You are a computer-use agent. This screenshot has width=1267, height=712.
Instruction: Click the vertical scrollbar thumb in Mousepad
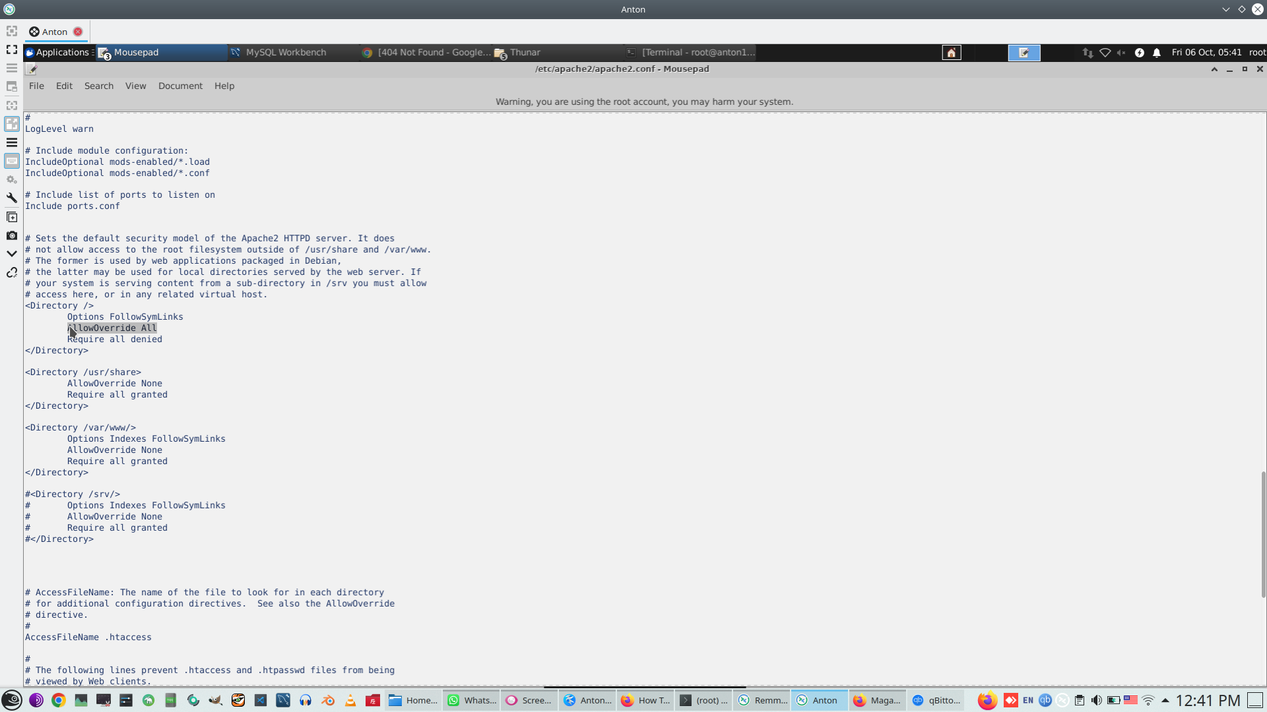[1263, 534]
